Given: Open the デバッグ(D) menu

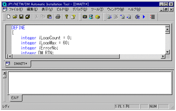Looking at the screenshot, I should pos(80,9).
